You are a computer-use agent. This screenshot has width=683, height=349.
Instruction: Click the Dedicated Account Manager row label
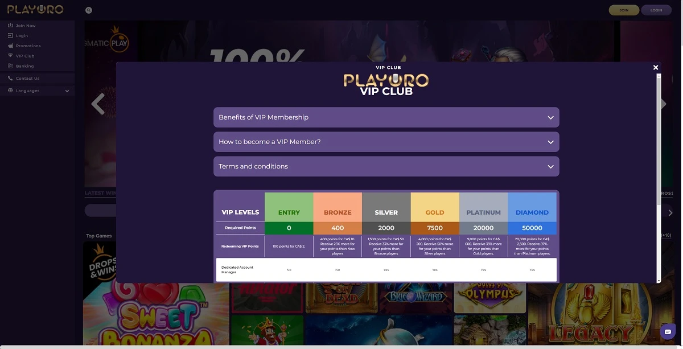tap(237, 269)
